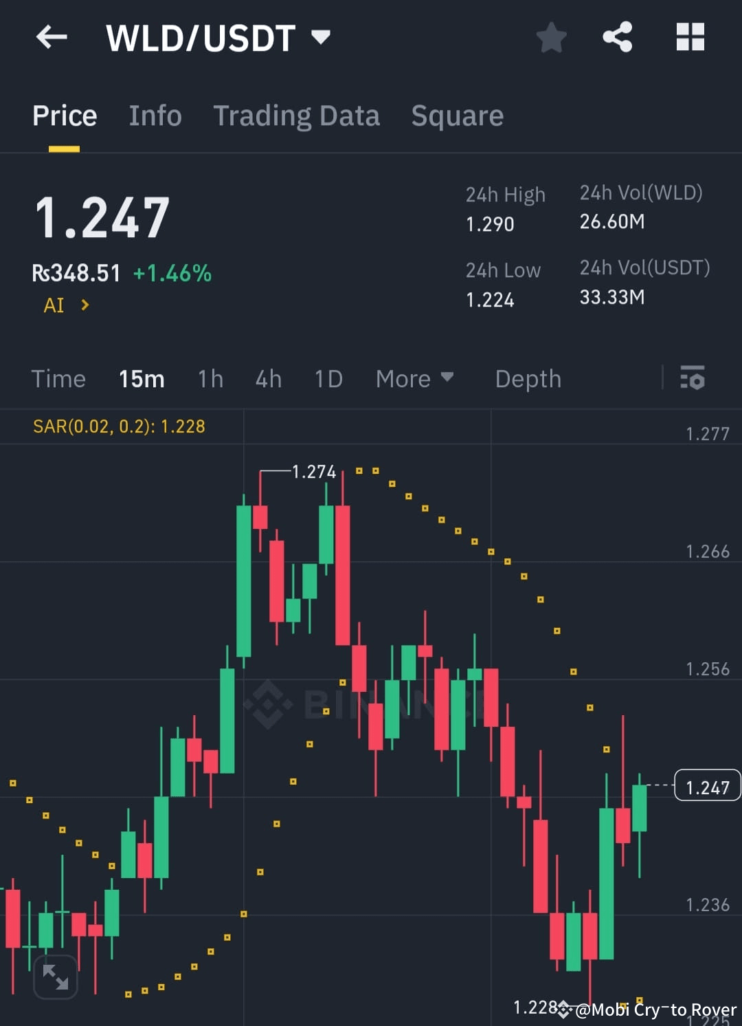742x1026 pixels.
Task: Tap the back arrow to exit chart
Action: (x=52, y=38)
